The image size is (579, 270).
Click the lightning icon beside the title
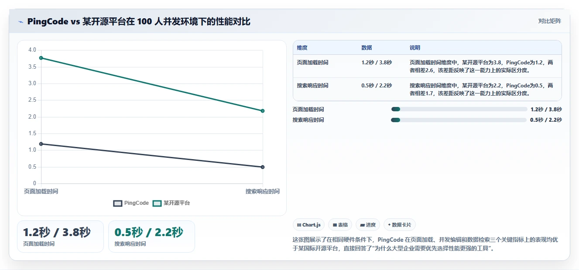[x=21, y=22]
